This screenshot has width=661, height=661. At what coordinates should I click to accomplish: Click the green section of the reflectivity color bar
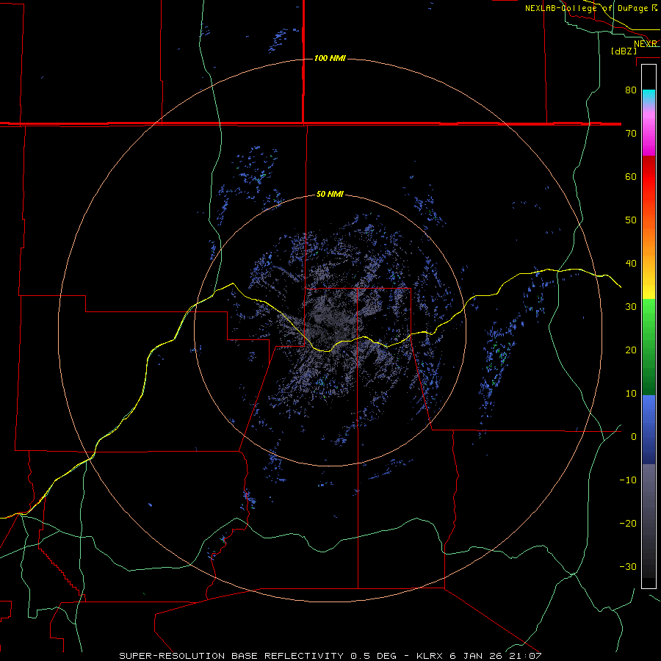[x=649, y=347]
